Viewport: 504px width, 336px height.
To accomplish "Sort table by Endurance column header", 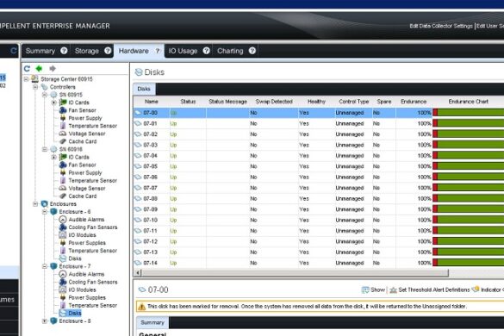I will point(414,102).
